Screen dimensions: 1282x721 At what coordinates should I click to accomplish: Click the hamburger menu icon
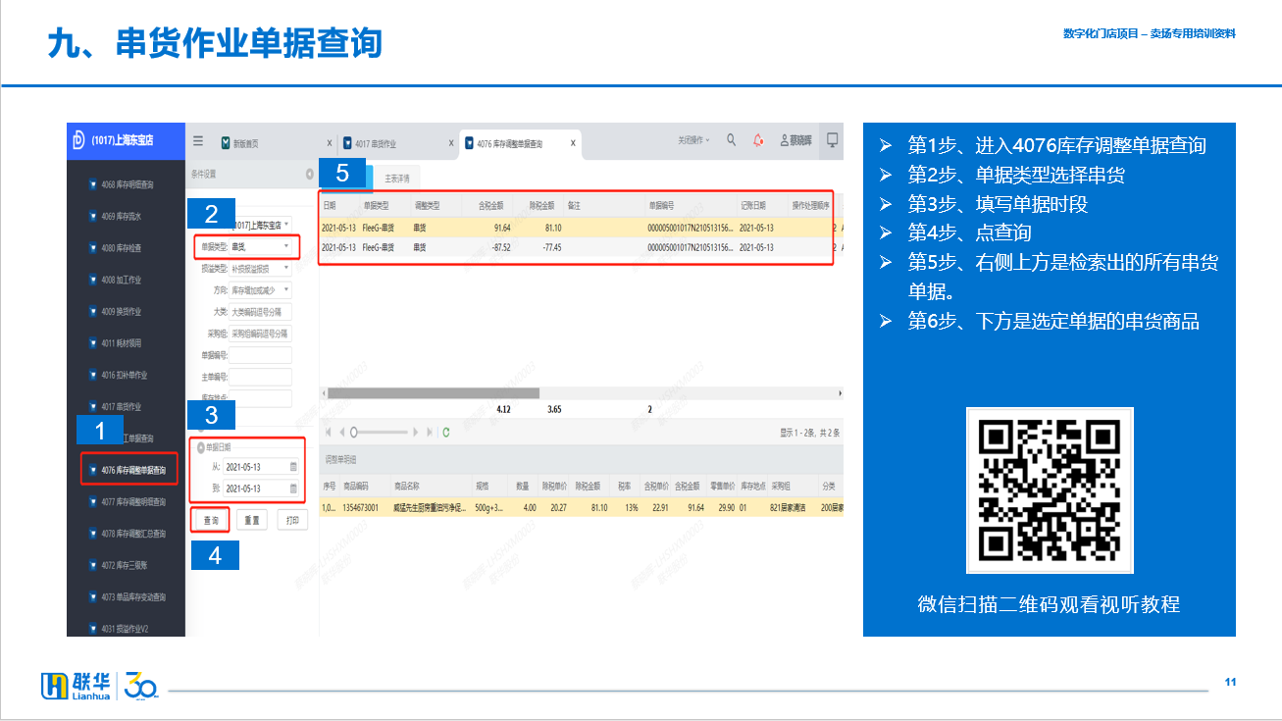[x=198, y=141]
